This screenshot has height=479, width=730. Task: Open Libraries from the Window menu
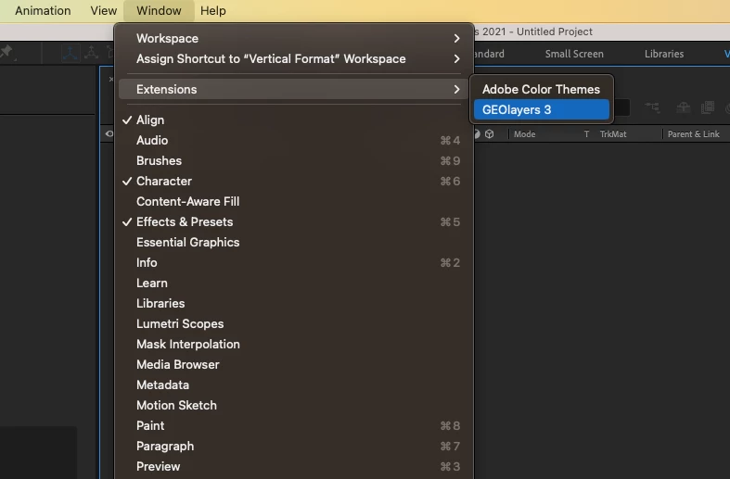pos(293,303)
